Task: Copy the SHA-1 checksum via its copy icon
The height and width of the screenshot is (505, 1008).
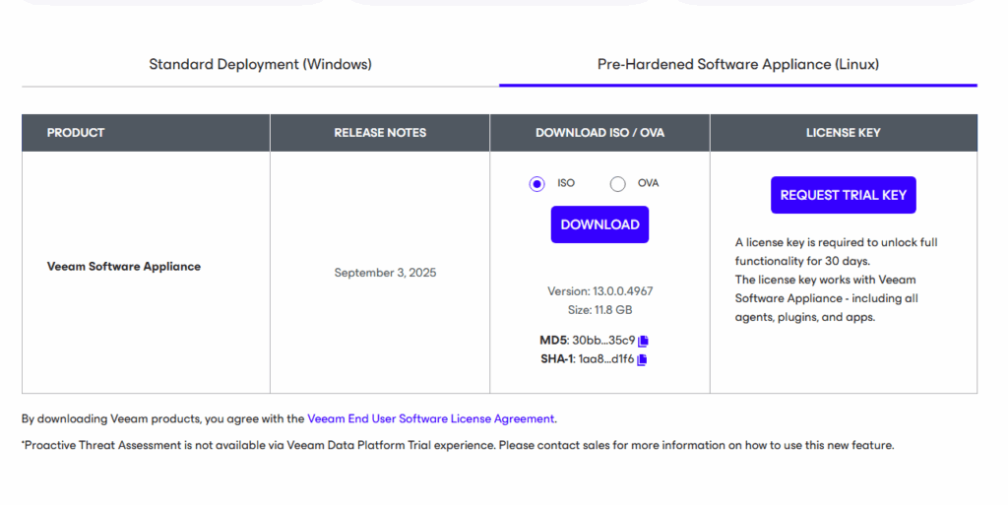Action: (x=642, y=359)
